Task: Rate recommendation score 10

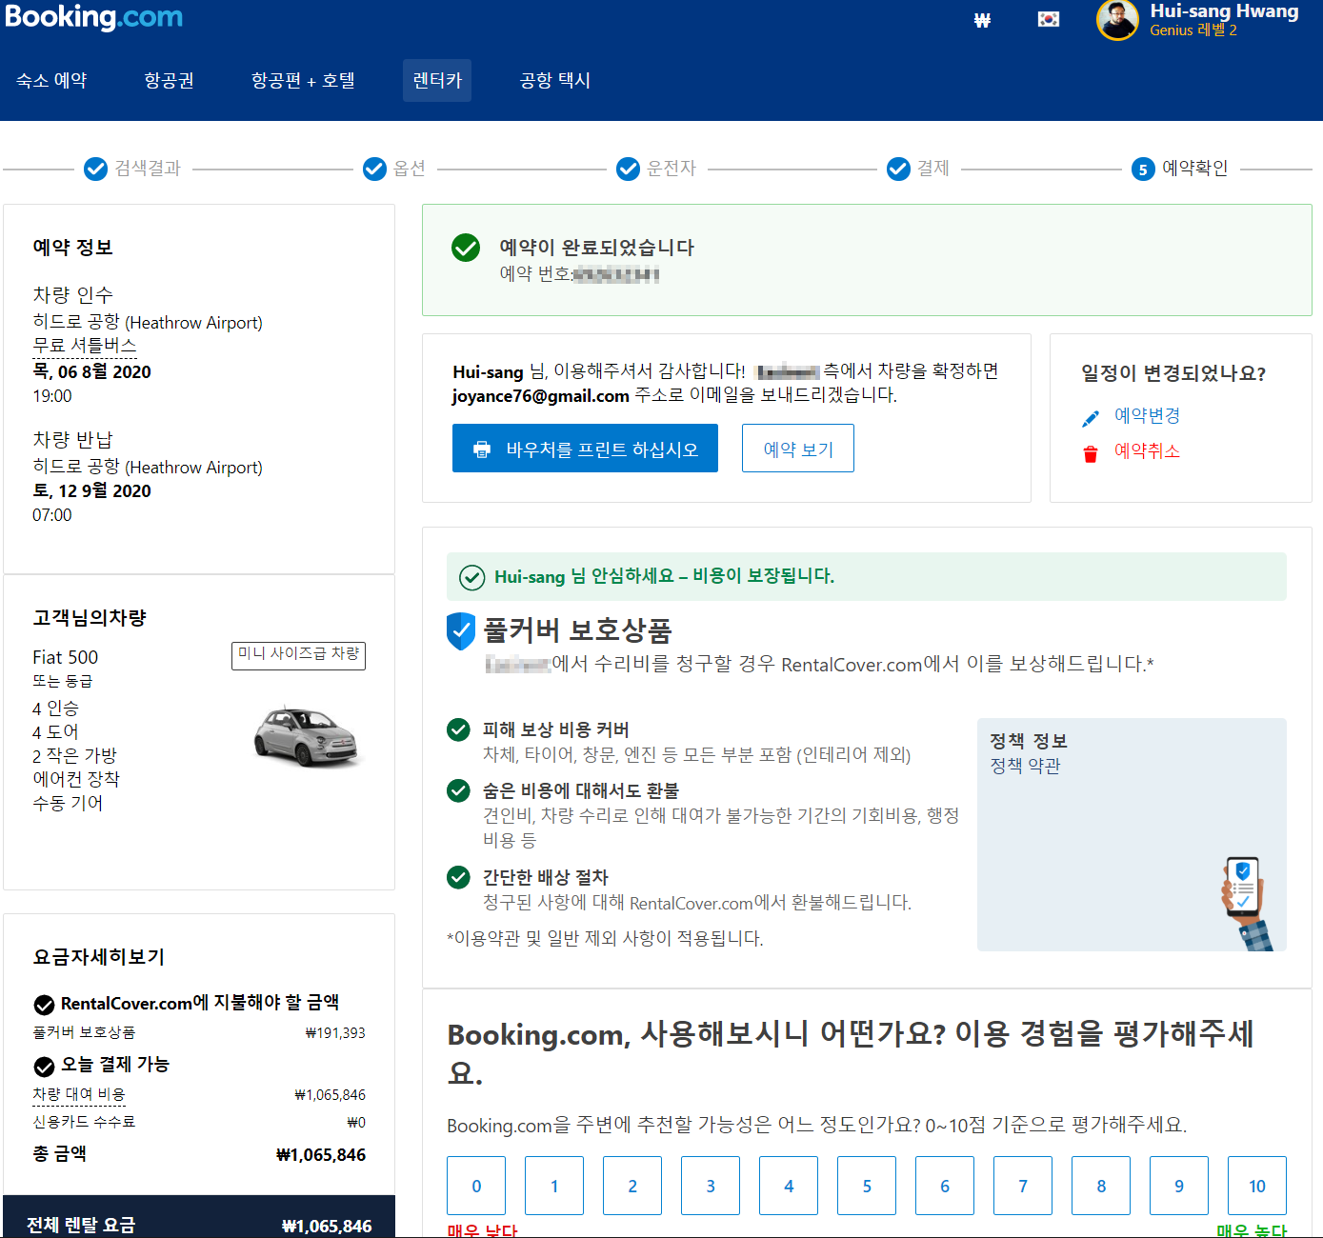Action: (x=1257, y=1186)
